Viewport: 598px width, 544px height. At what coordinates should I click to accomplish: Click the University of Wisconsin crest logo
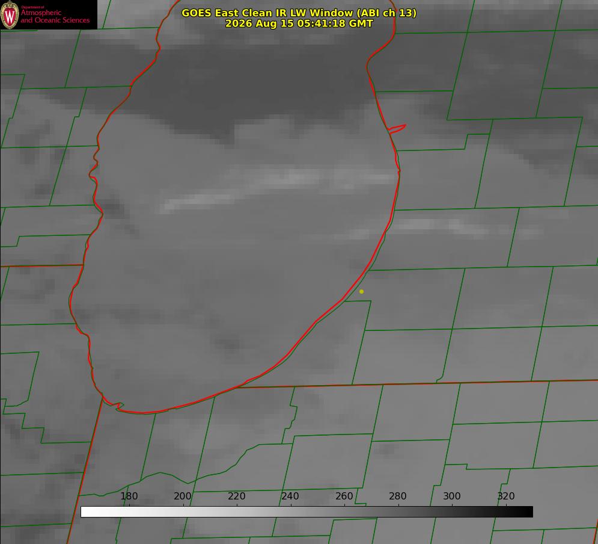coord(10,15)
